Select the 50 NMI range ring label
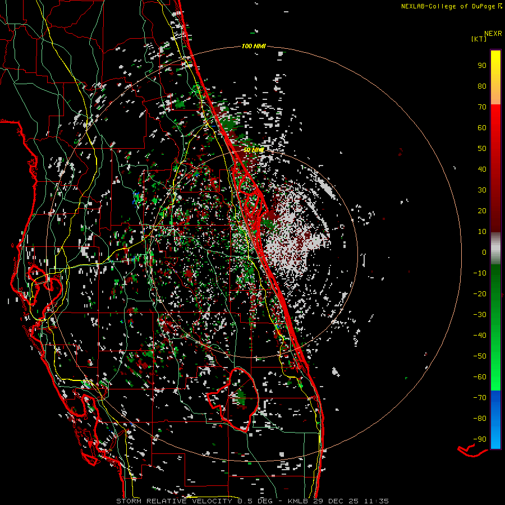The width and height of the screenshot is (505, 505). tap(254, 150)
